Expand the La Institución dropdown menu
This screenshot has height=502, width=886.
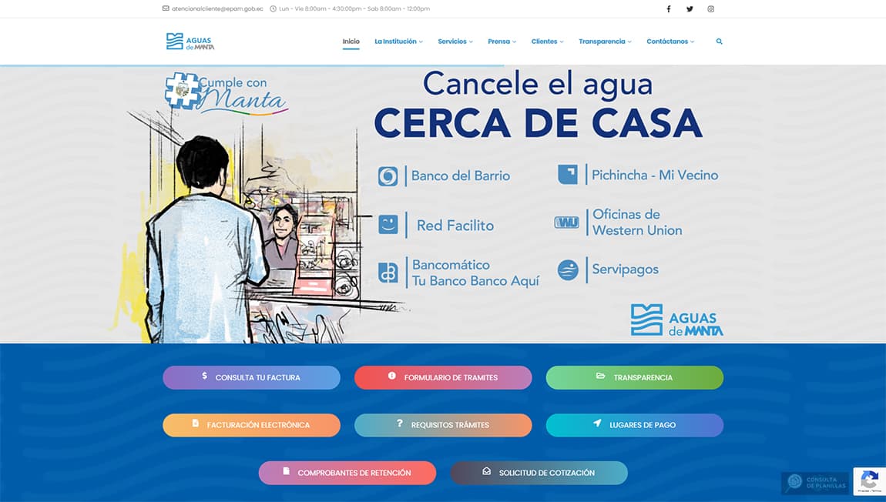click(x=398, y=42)
